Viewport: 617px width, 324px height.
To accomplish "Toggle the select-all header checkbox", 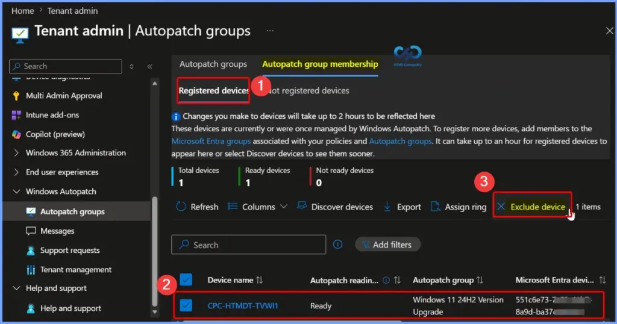I will click(186, 279).
